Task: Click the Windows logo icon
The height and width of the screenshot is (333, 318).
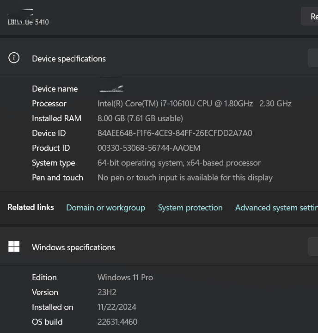Action: coord(14,247)
